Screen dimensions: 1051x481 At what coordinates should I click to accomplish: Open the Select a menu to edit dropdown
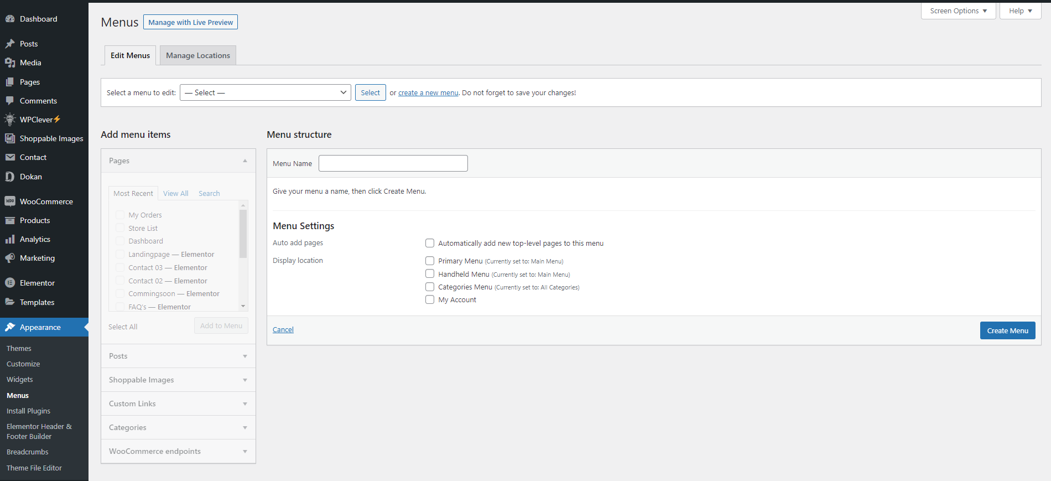point(265,92)
